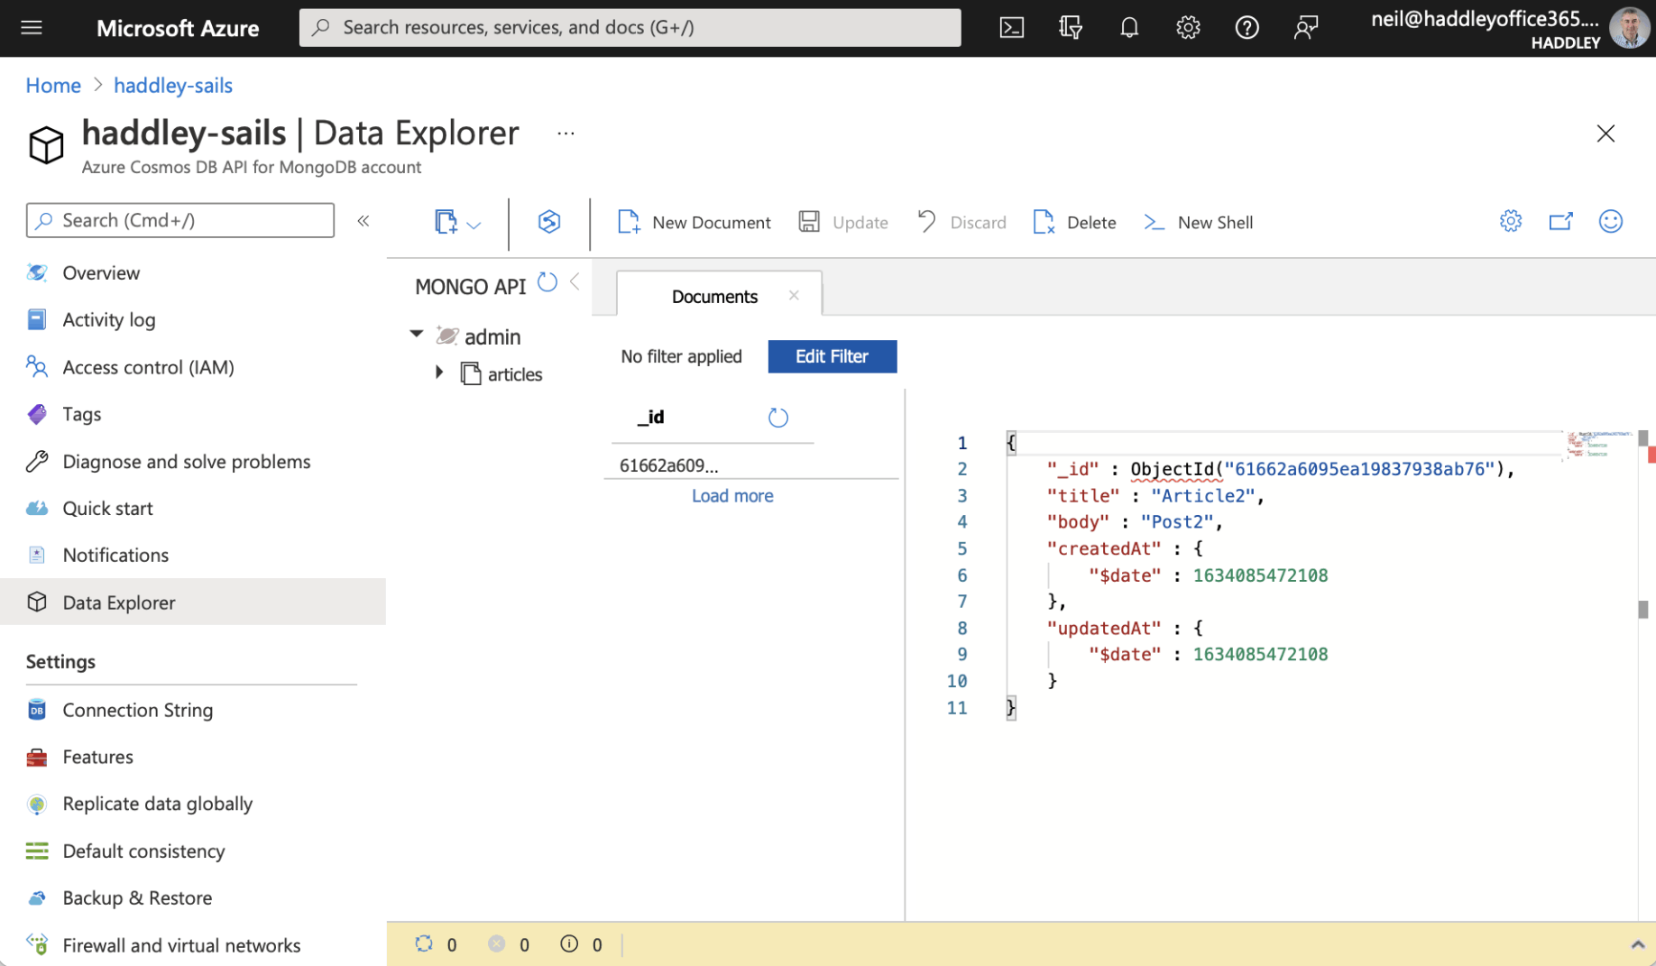Focus the Azure global search field
Viewport: 1656px width, 966px height.
(630, 28)
